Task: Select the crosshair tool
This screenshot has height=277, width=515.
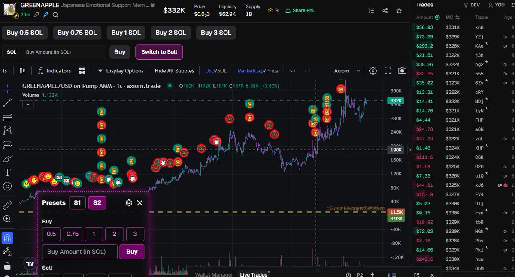Action: click(x=7, y=89)
